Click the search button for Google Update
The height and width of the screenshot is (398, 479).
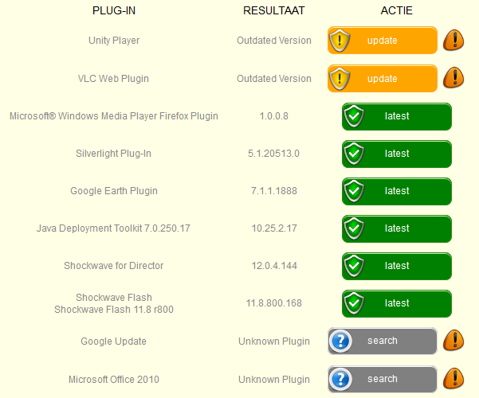[382, 341]
